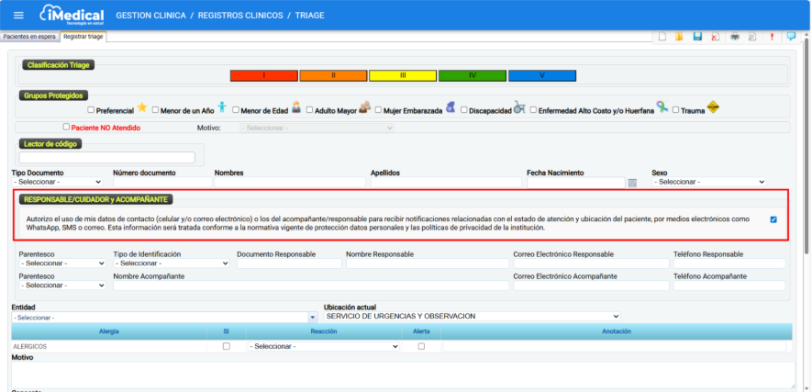
Task: Switch to Pacientes en espera tab
Action: pos(30,37)
